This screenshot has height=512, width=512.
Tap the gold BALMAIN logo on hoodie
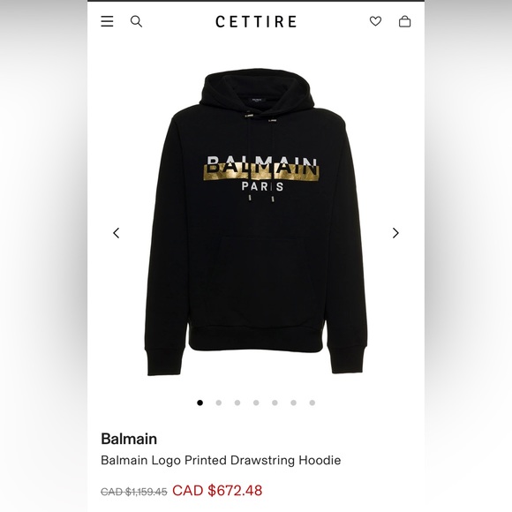[x=261, y=169]
